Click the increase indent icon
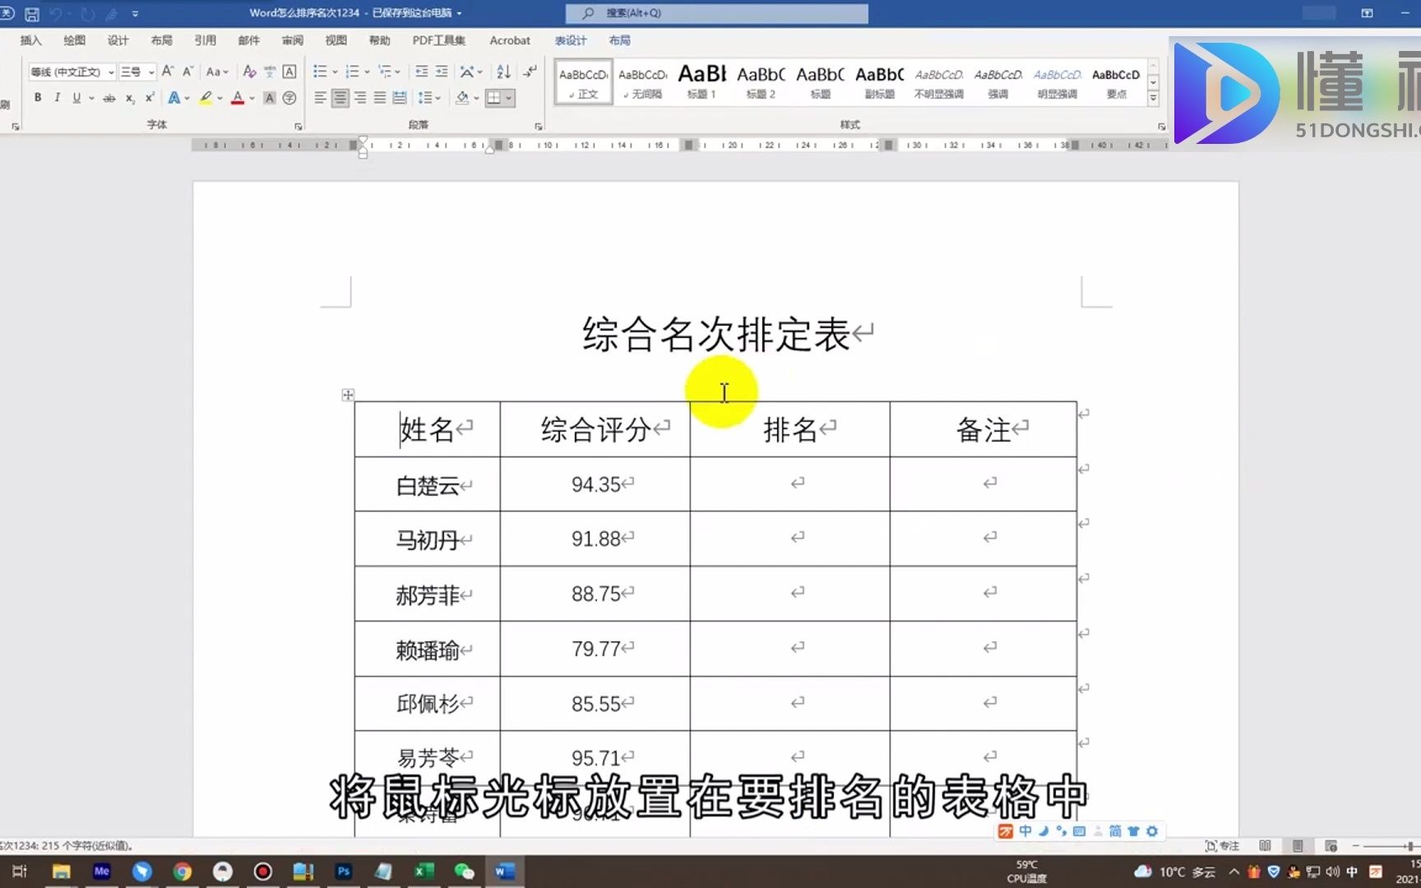1421x888 pixels. (442, 72)
